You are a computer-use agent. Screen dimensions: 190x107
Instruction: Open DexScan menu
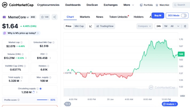pyautogui.click(x=92, y=5)
